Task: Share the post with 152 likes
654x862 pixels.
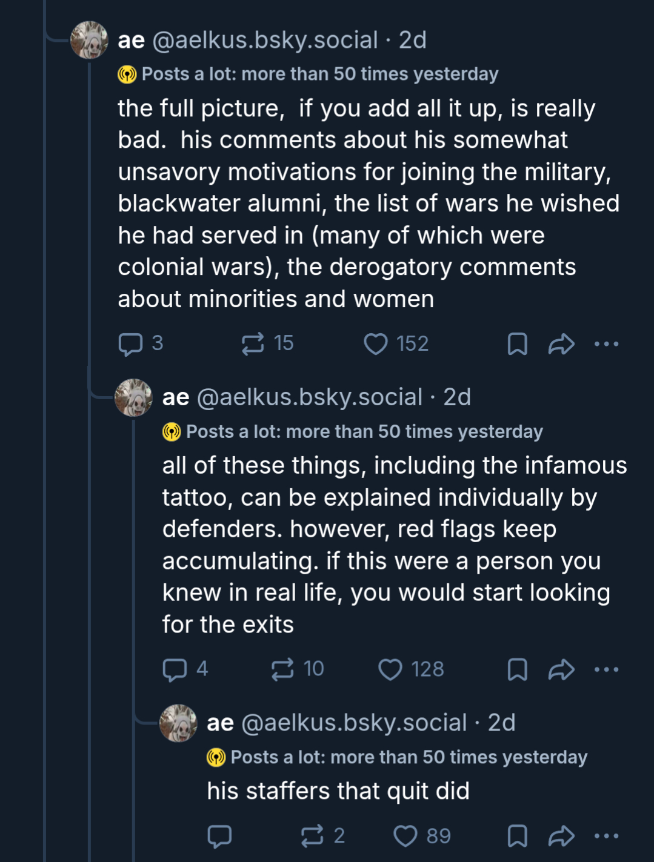Action: (561, 344)
